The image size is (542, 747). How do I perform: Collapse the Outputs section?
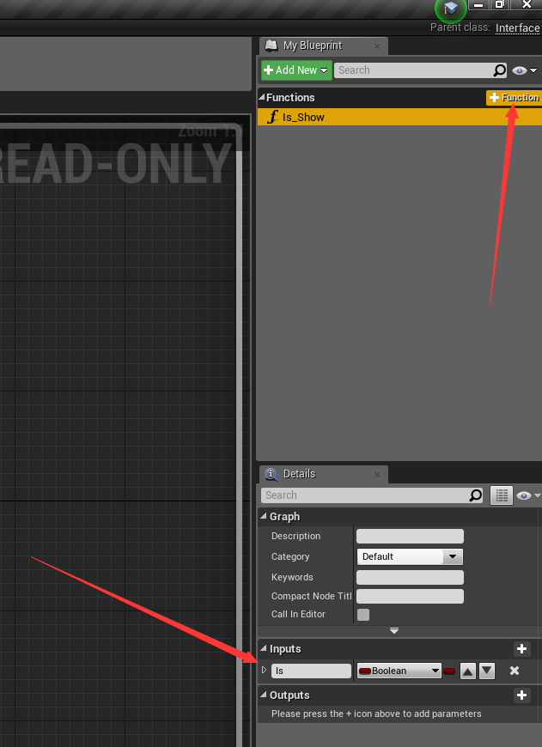click(263, 695)
